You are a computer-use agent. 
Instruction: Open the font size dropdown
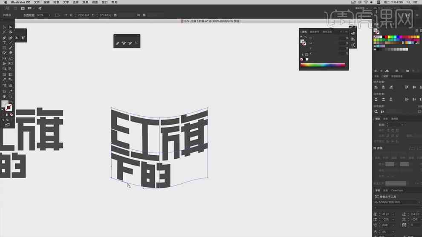pos(393,214)
